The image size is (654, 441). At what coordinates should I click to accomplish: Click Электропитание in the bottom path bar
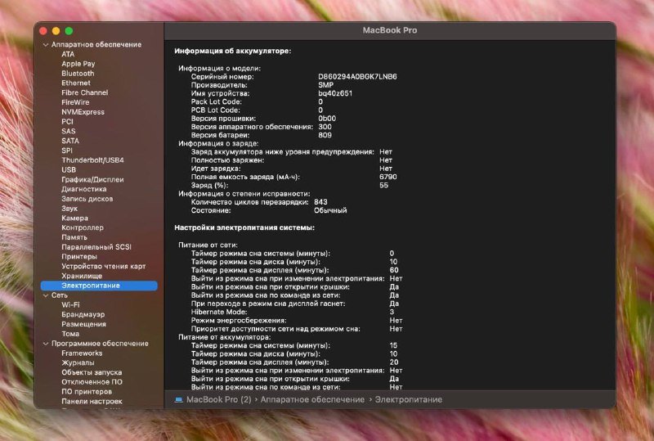pyautogui.click(x=409, y=400)
